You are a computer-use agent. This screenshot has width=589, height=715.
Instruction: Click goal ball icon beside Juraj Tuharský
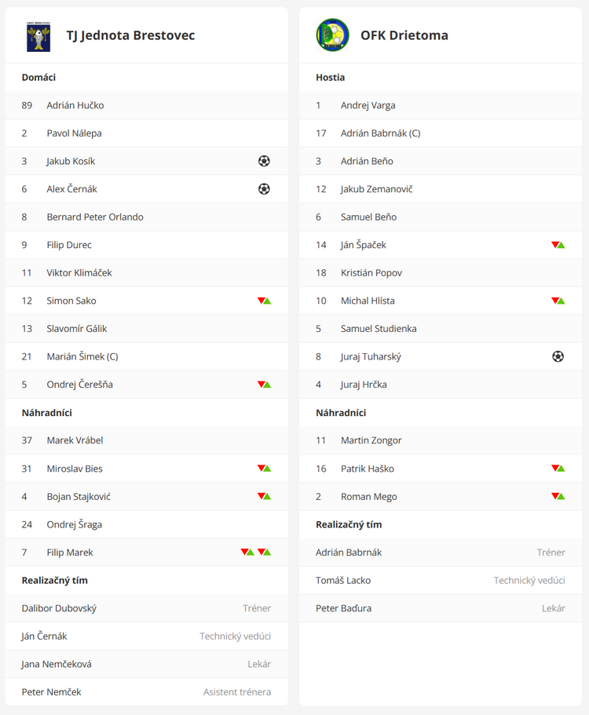pos(558,356)
